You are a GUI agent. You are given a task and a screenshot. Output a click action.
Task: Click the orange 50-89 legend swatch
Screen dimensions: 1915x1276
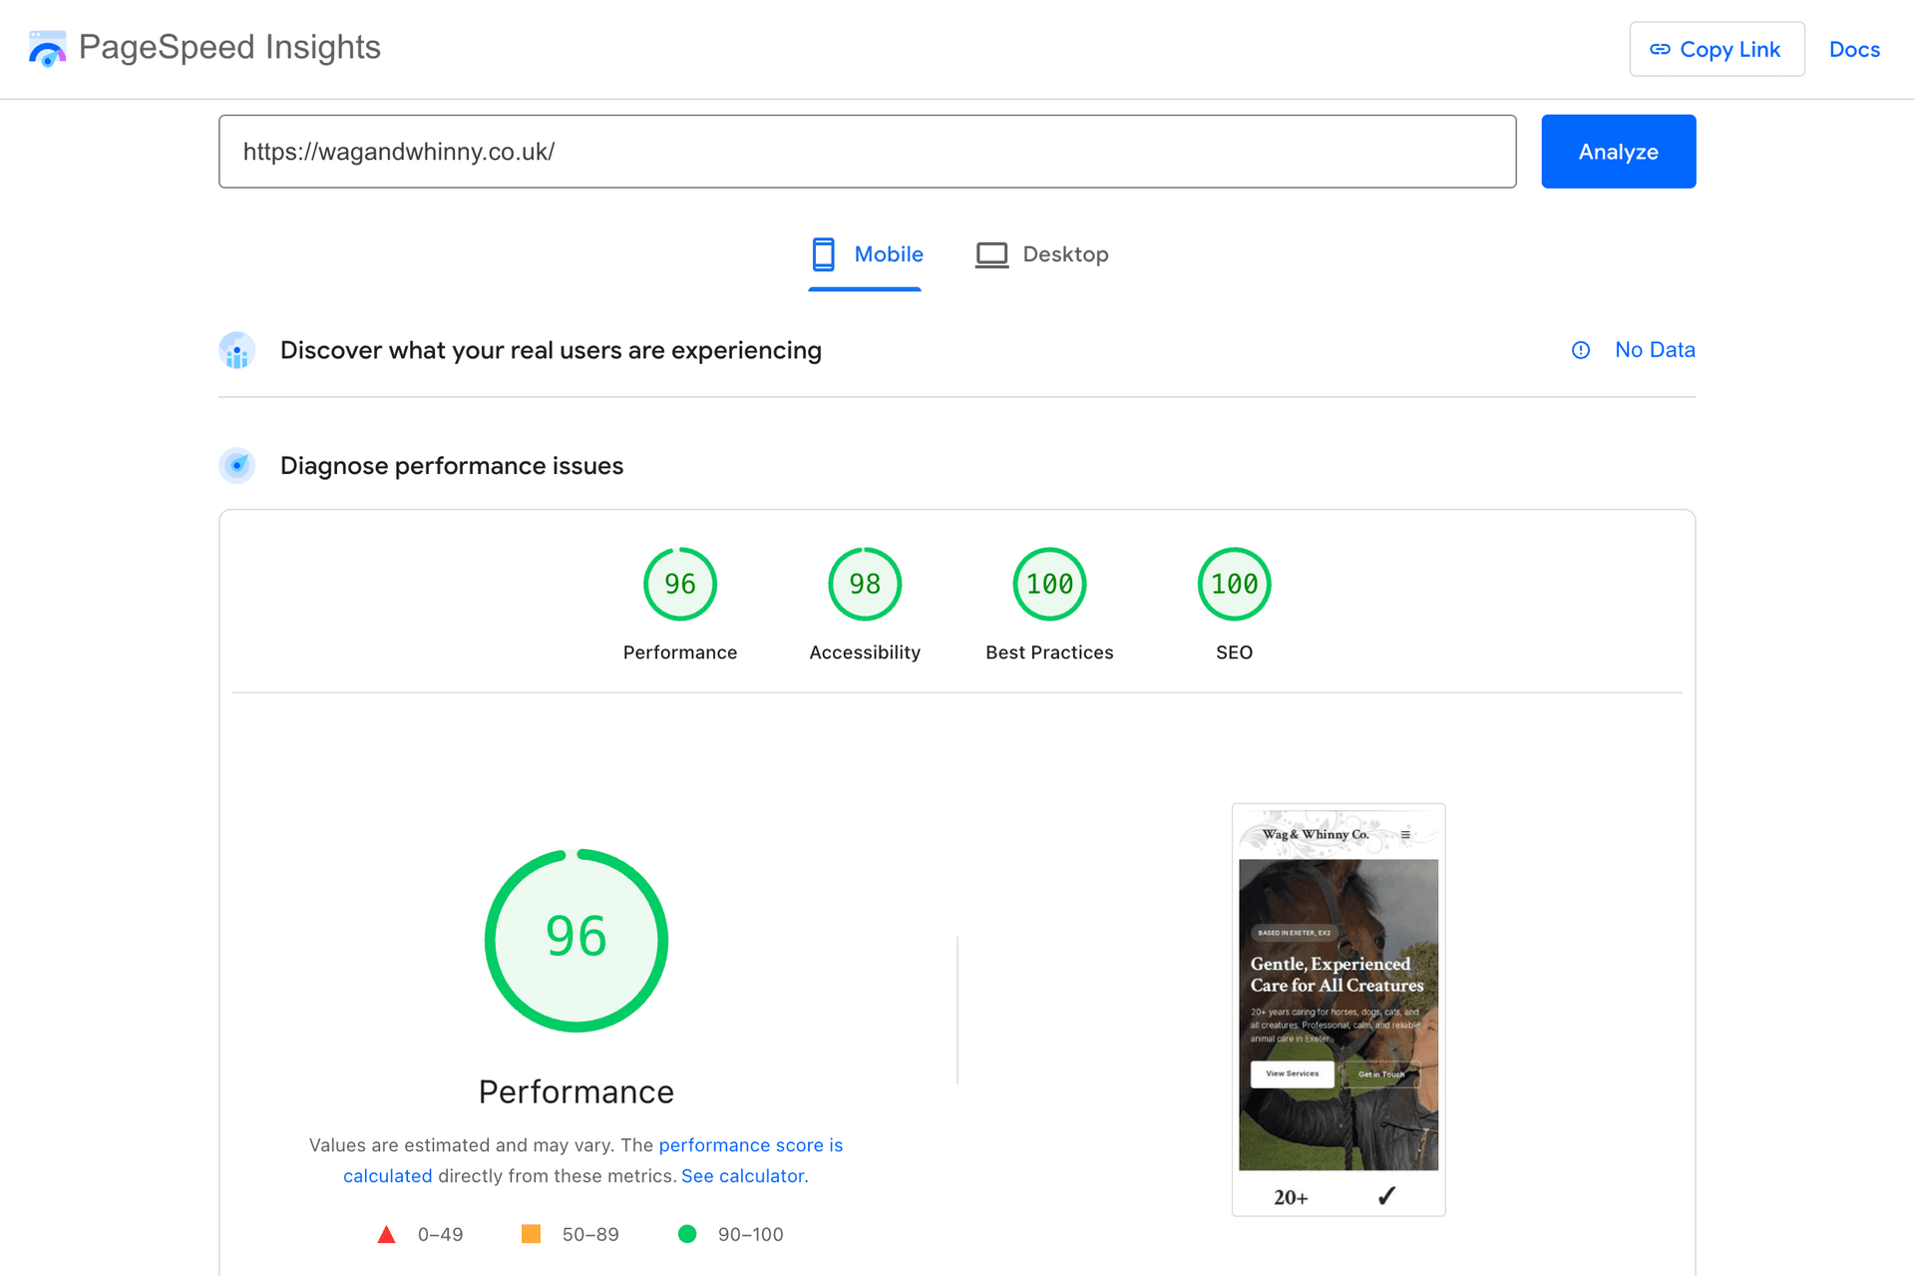pyautogui.click(x=532, y=1234)
